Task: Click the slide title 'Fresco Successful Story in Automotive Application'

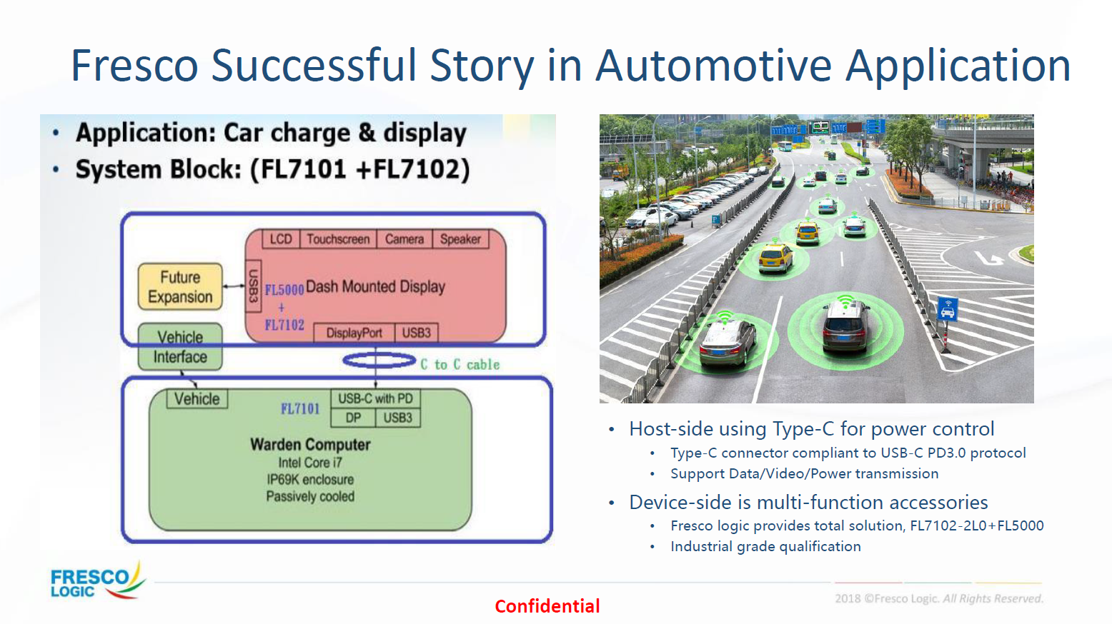Action: pyautogui.click(x=570, y=66)
